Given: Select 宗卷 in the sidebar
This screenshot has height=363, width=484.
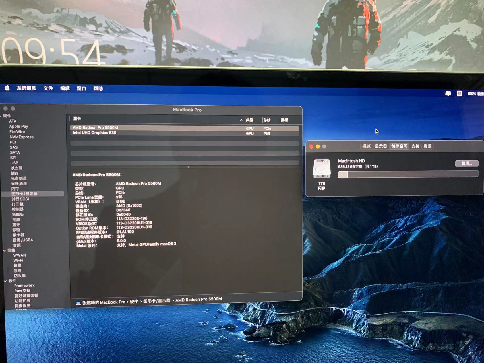Looking at the screenshot, I should click(x=18, y=271).
